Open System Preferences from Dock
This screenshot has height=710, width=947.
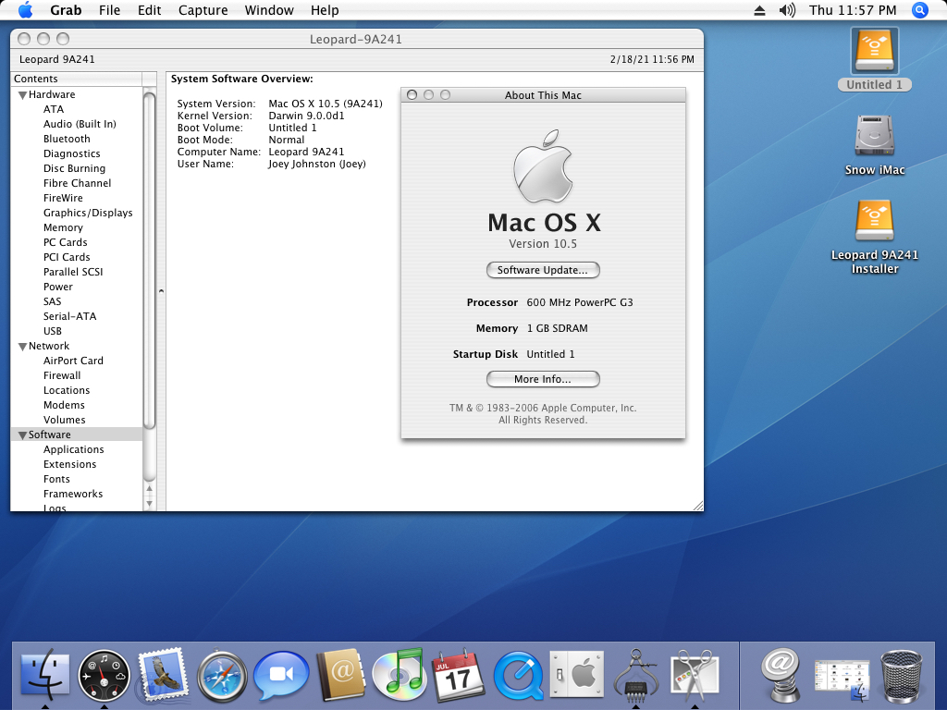click(x=576, y=676)
